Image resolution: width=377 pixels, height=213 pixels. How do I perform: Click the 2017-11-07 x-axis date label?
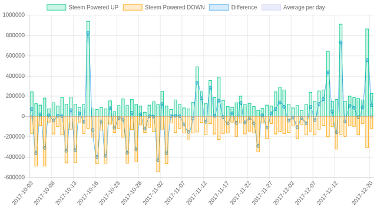(x=174, y=194)
